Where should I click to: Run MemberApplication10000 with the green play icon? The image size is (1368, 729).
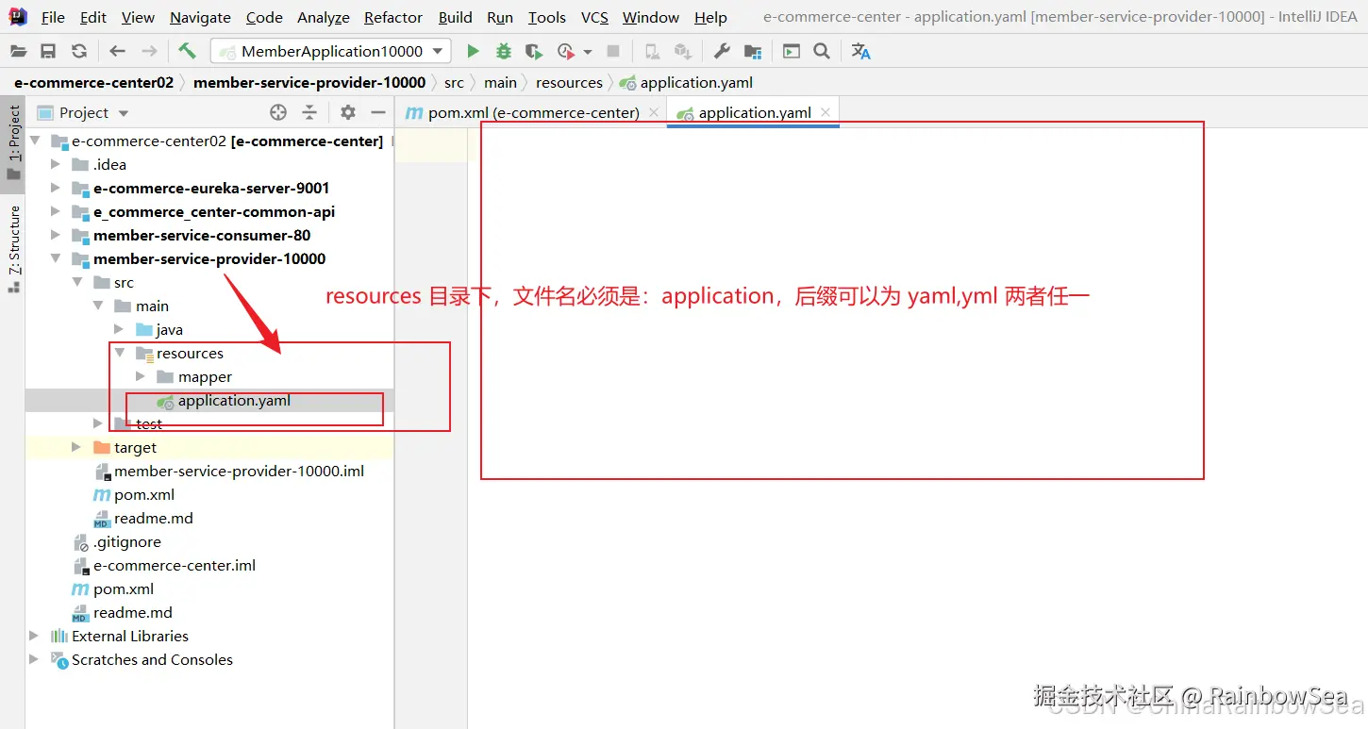pyautogui.click(x=473, y=52)
